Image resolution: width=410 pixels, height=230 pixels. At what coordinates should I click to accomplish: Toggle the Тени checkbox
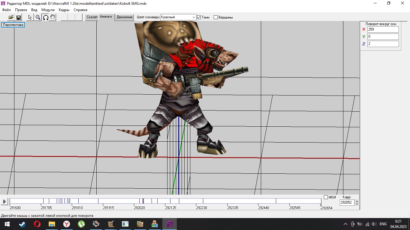click(x=199, y=17)
